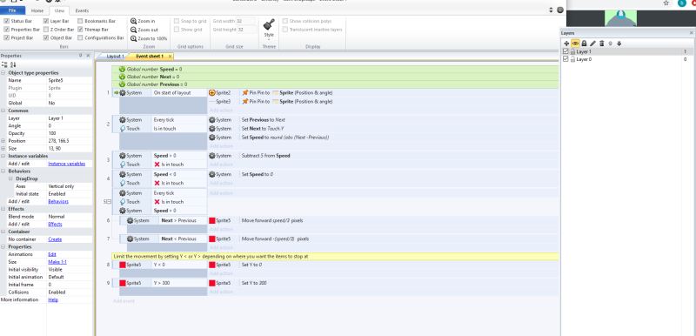The image size is (696, 336).
Task: Collapse the Common section
Action: pyautogui.click(x=3, y=111)
